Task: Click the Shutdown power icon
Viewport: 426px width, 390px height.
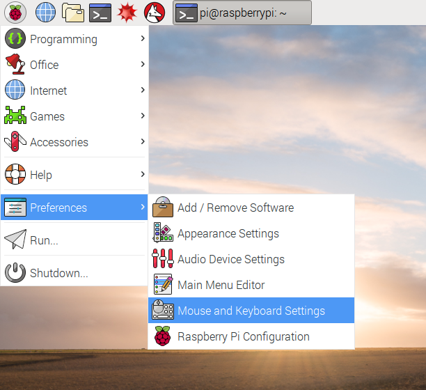Action: (15, 272)
